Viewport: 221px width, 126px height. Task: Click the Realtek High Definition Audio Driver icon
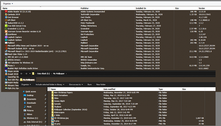(6, 68)
